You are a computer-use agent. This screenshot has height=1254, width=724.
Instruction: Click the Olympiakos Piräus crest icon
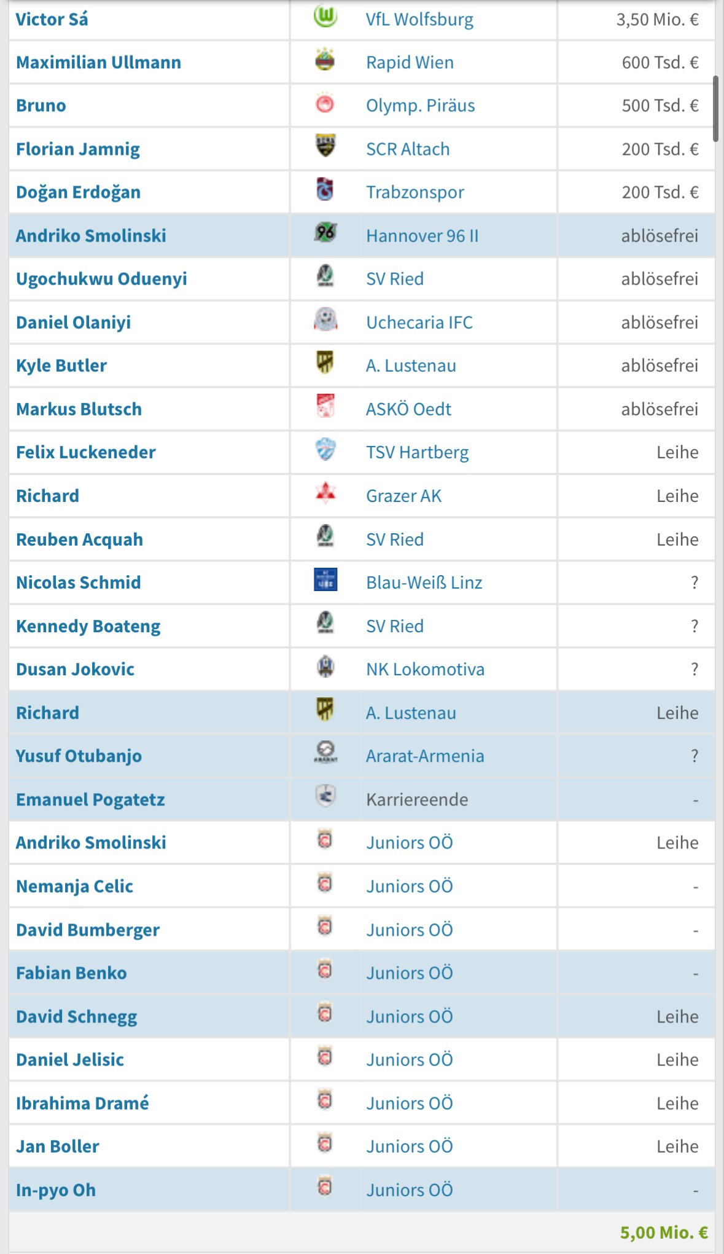click(325, 103)
